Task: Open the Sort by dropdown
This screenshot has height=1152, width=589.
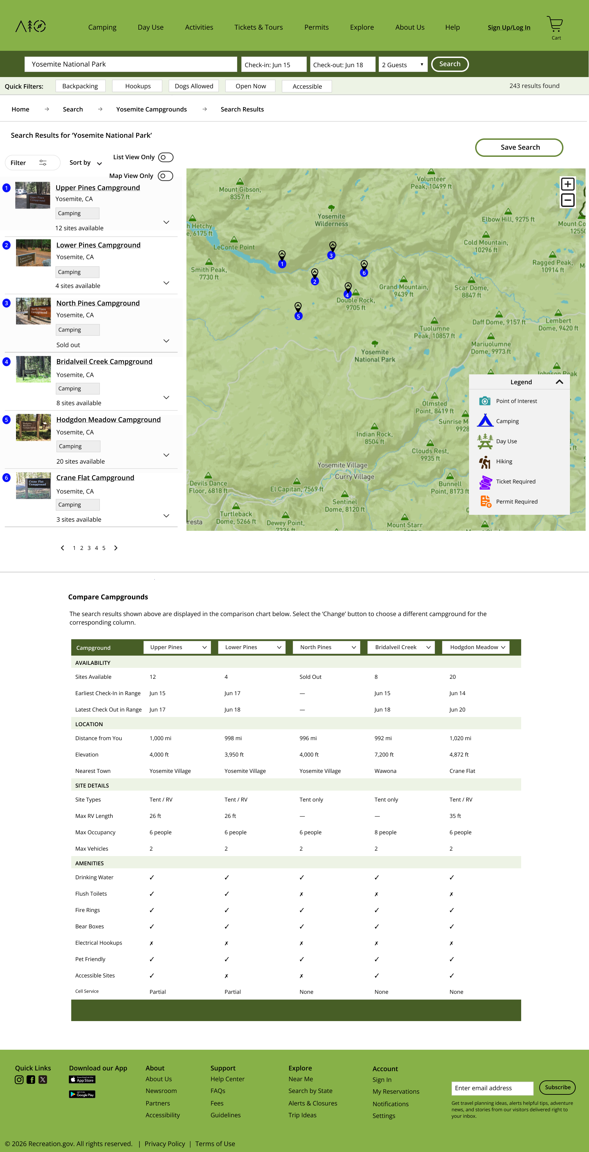Action: pyautogui.click(x=86, y=163)
